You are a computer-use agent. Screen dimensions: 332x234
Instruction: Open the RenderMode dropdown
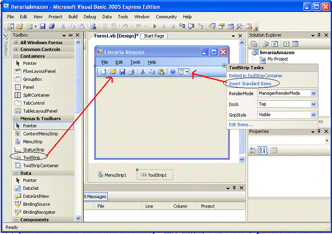coord(314,93)
